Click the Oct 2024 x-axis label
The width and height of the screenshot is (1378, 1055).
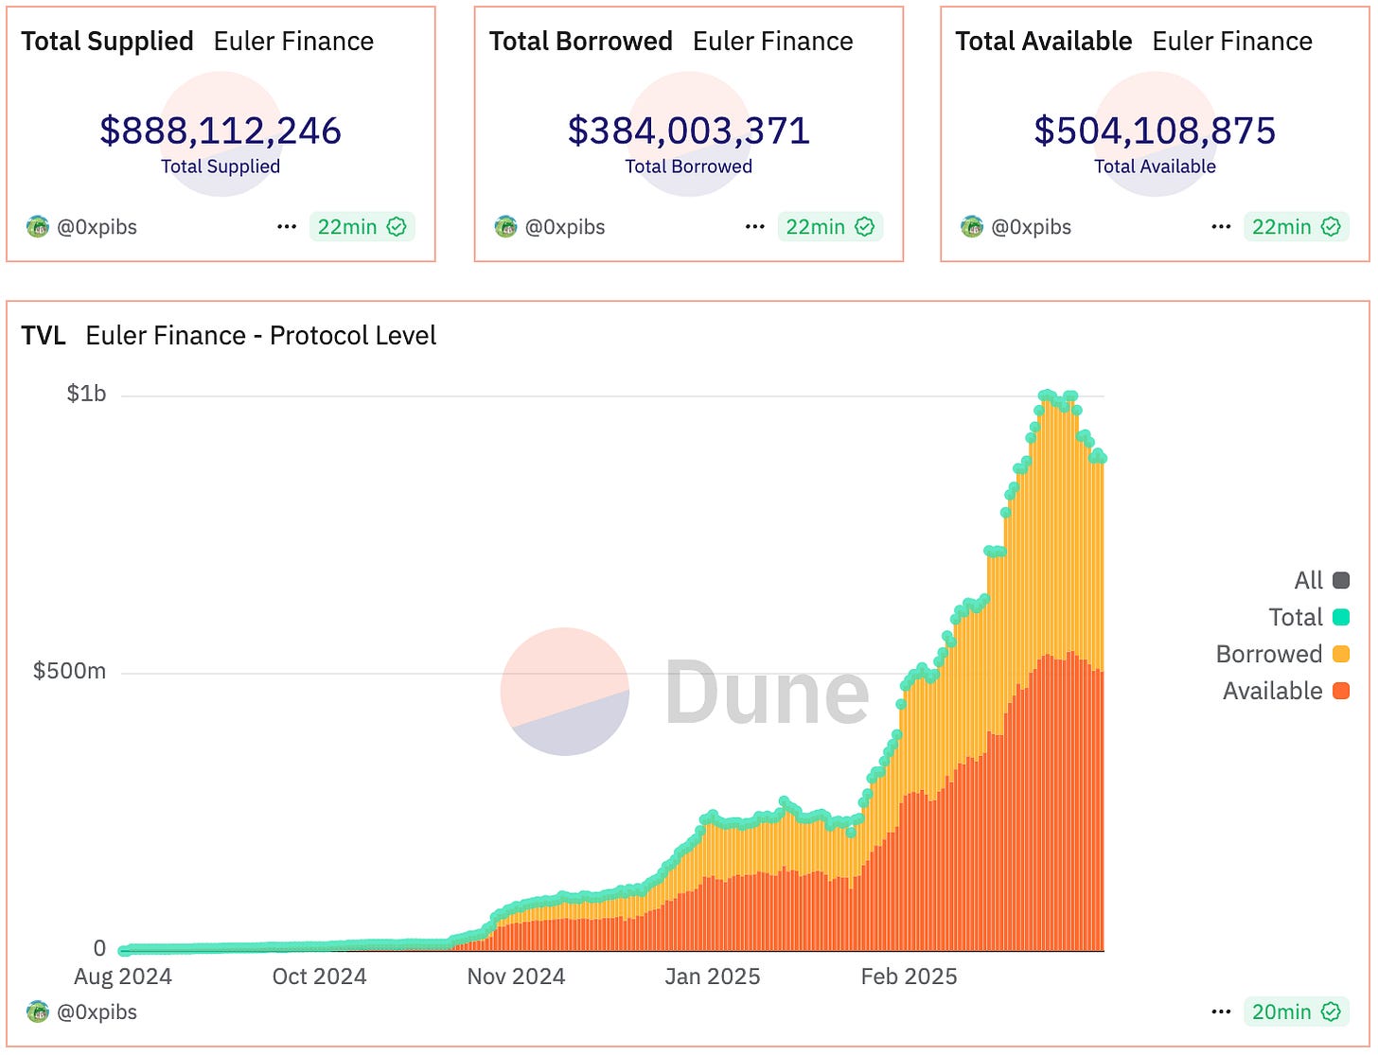pyautogui.click(x=319, y=976)
